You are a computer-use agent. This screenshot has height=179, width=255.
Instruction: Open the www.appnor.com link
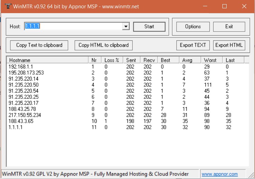pos(220,174)
